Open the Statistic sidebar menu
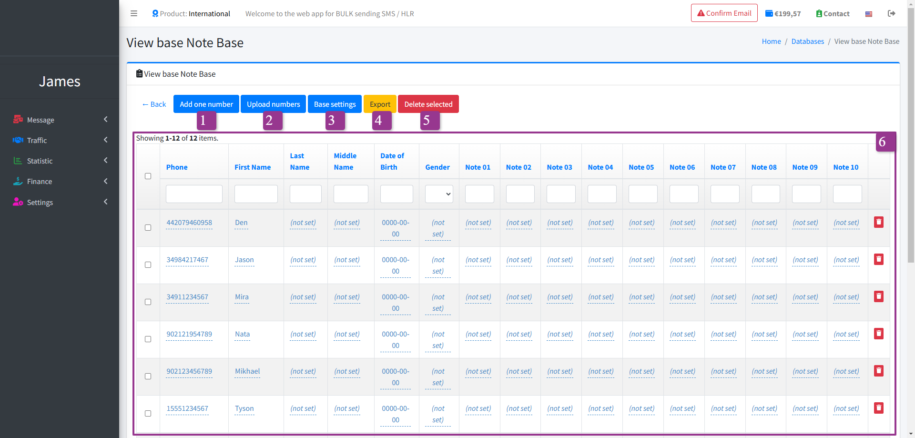Viewport: 915px width, 438px height. (60, 161)
